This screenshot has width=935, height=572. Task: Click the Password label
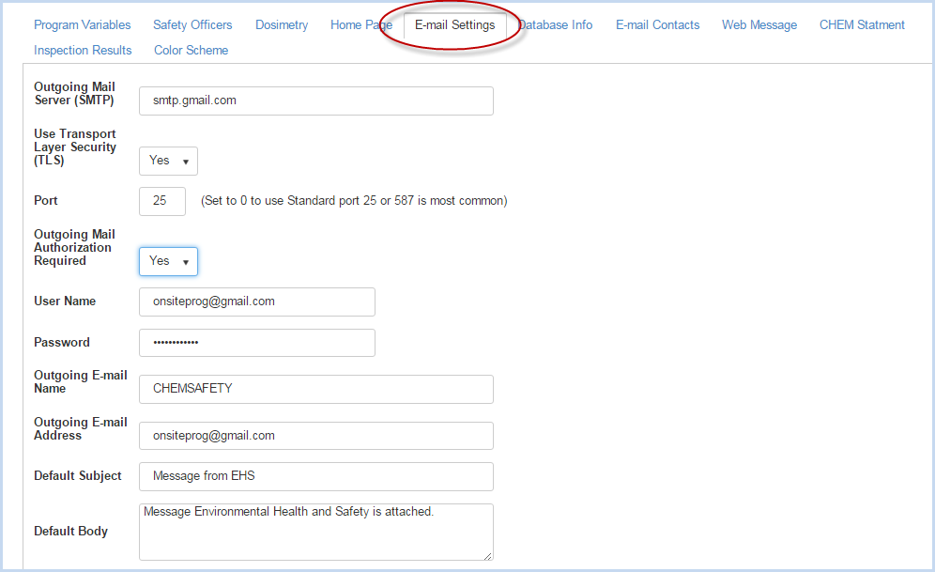tap(62, 343)
